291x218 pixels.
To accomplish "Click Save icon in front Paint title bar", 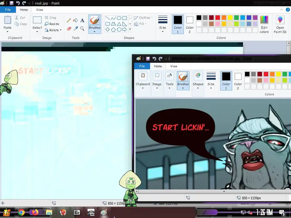I will pos(148,59).
